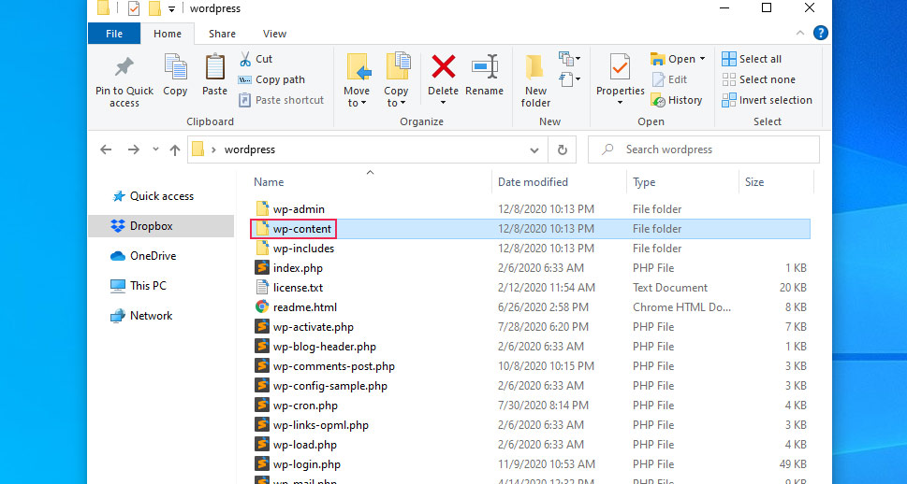This screenshot has width=907, height=484.
Task: Expand the Open button dropdown arrow
Action: (702, 59)
